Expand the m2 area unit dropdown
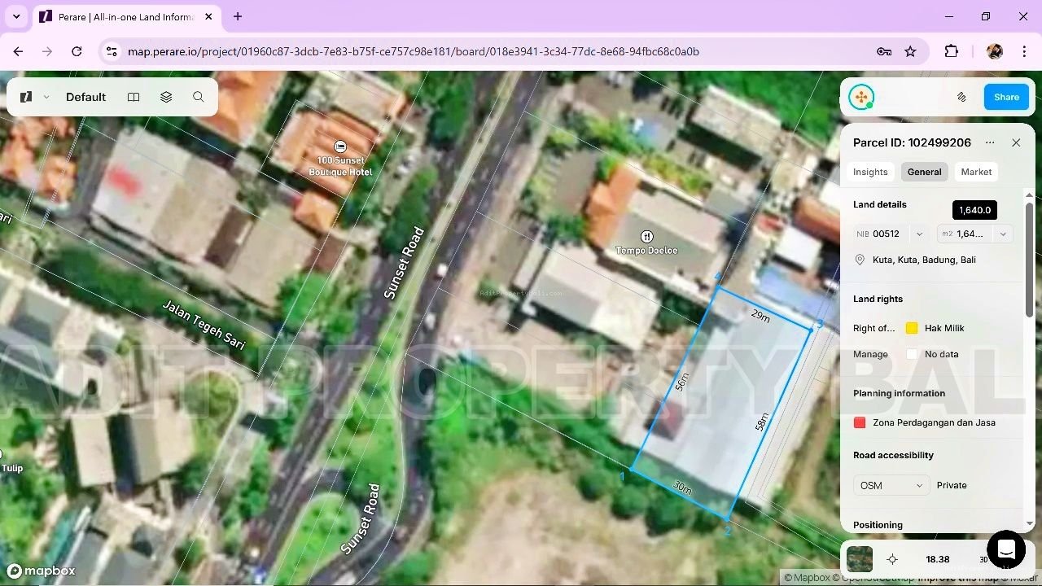The image size is (1042, 586). 1003,234
